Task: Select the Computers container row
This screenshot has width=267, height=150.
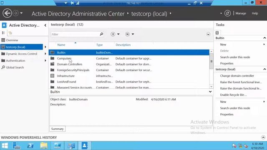Action: 129,58
